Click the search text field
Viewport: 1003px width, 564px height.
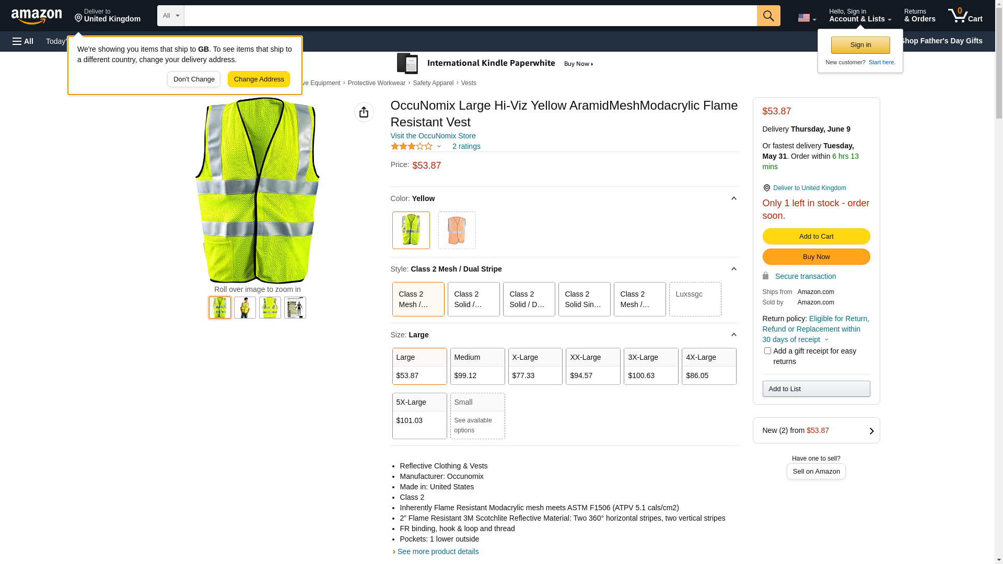pyautogui.click(x=470, y=16)
